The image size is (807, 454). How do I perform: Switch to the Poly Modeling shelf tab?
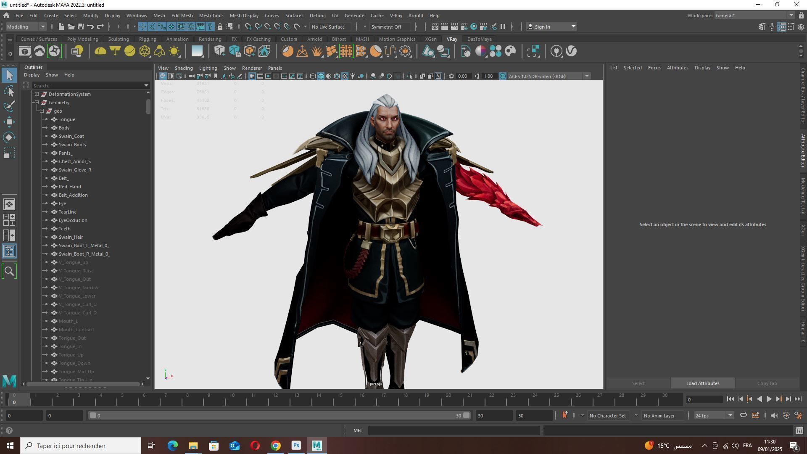point(82,39)
